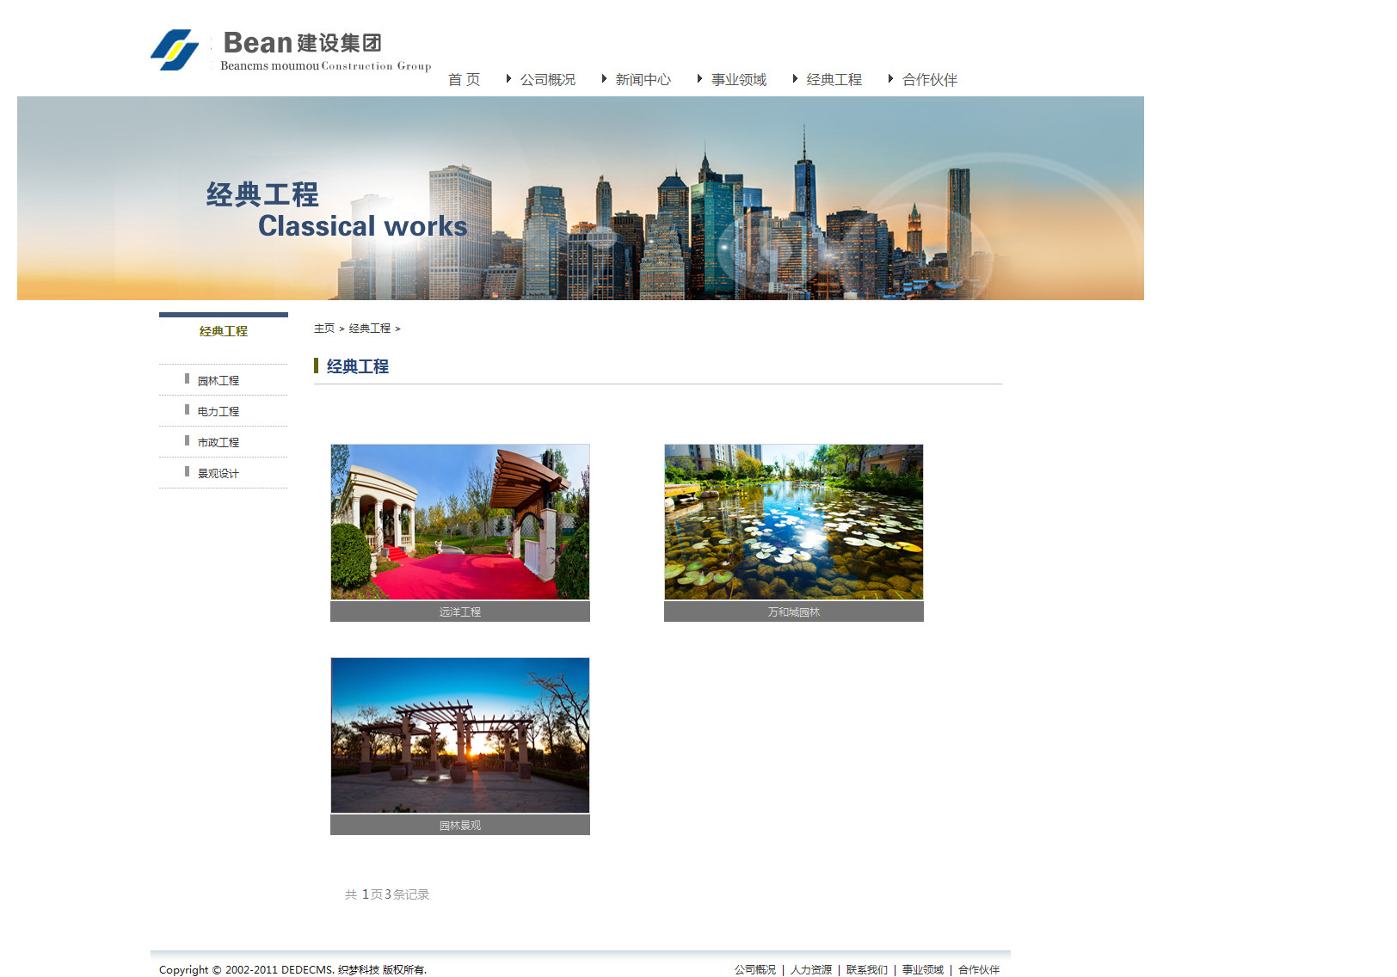Open the 万和城园林 pond photo thumbnail
The height and width of the screenshot is (977, 1397).
tap(794, 522)
